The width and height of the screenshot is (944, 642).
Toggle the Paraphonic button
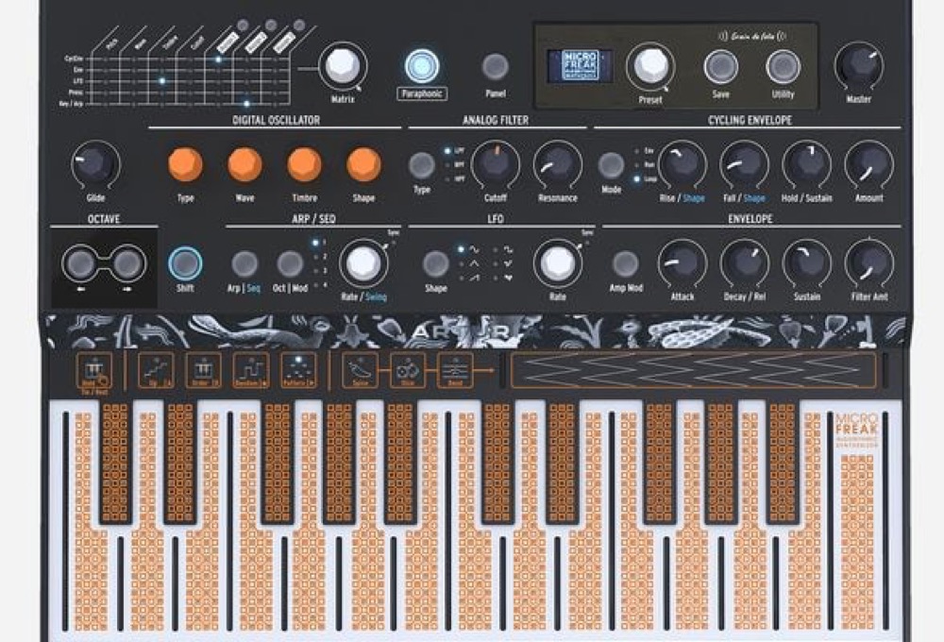point(421,66)
